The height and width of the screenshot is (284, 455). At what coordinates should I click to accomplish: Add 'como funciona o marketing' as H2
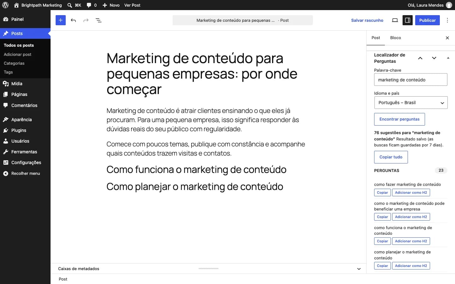pyautogui.click(x=411, y=241)
